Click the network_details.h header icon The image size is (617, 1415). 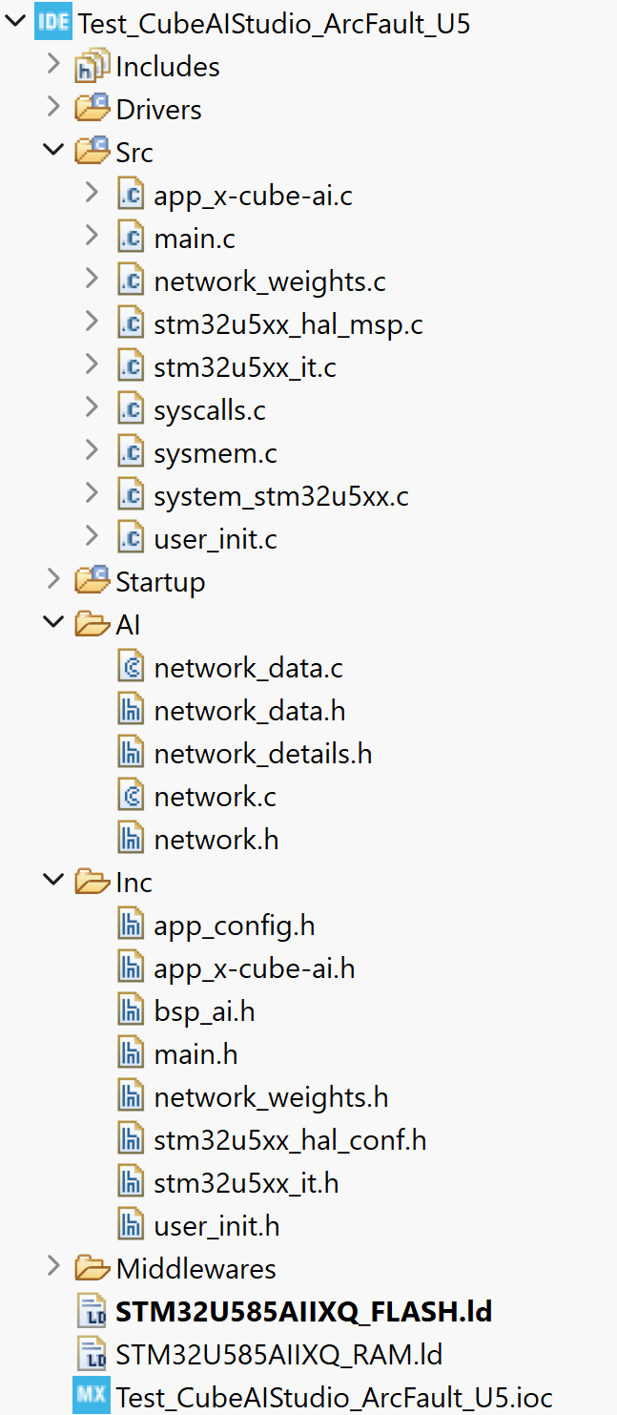(x=131, y=753)
